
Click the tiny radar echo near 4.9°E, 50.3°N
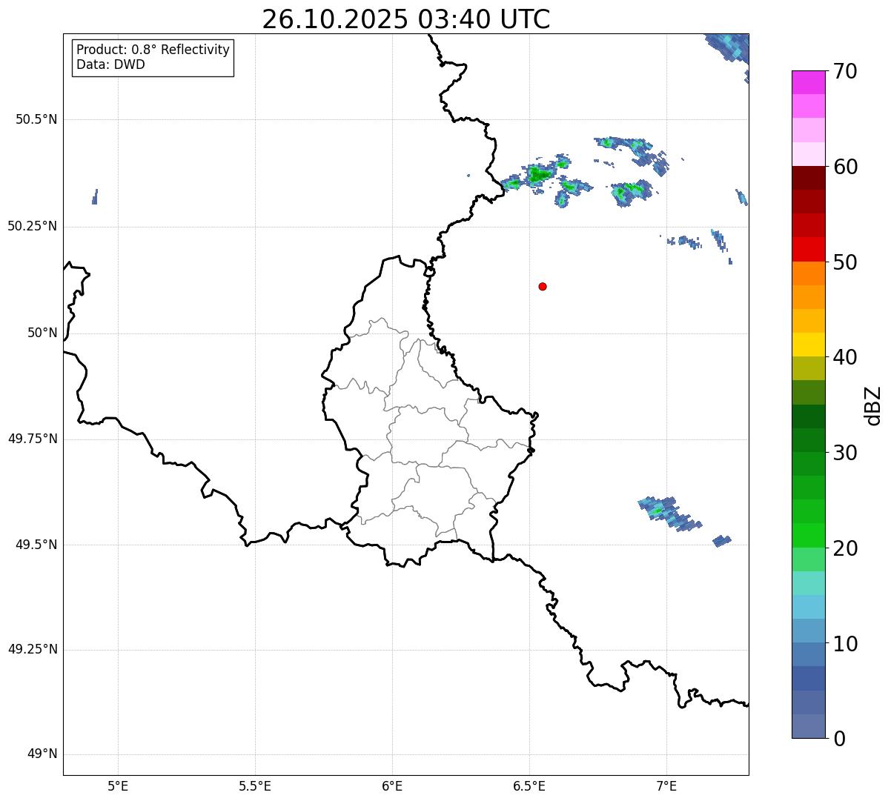pos(95,196)
